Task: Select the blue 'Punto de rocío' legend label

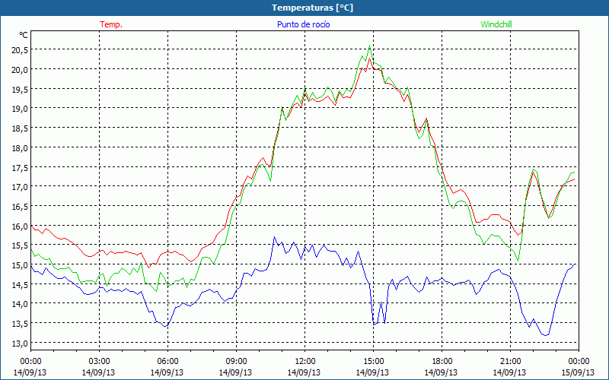Action: pyautogui.click(x=303, y=24)
